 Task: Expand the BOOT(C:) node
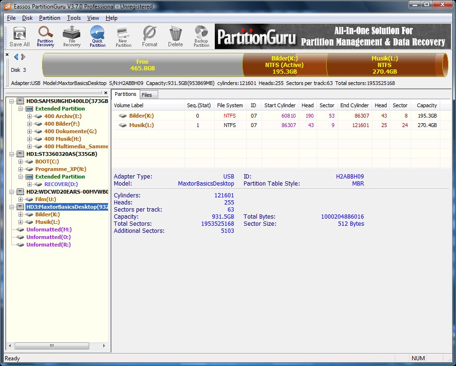point(20,162)
